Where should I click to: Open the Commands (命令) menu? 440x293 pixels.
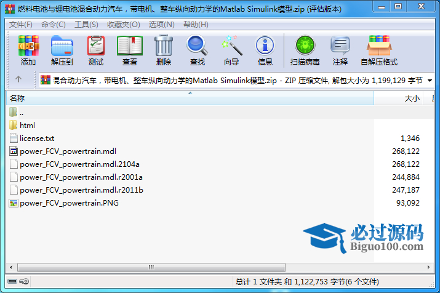pos(54,25)
